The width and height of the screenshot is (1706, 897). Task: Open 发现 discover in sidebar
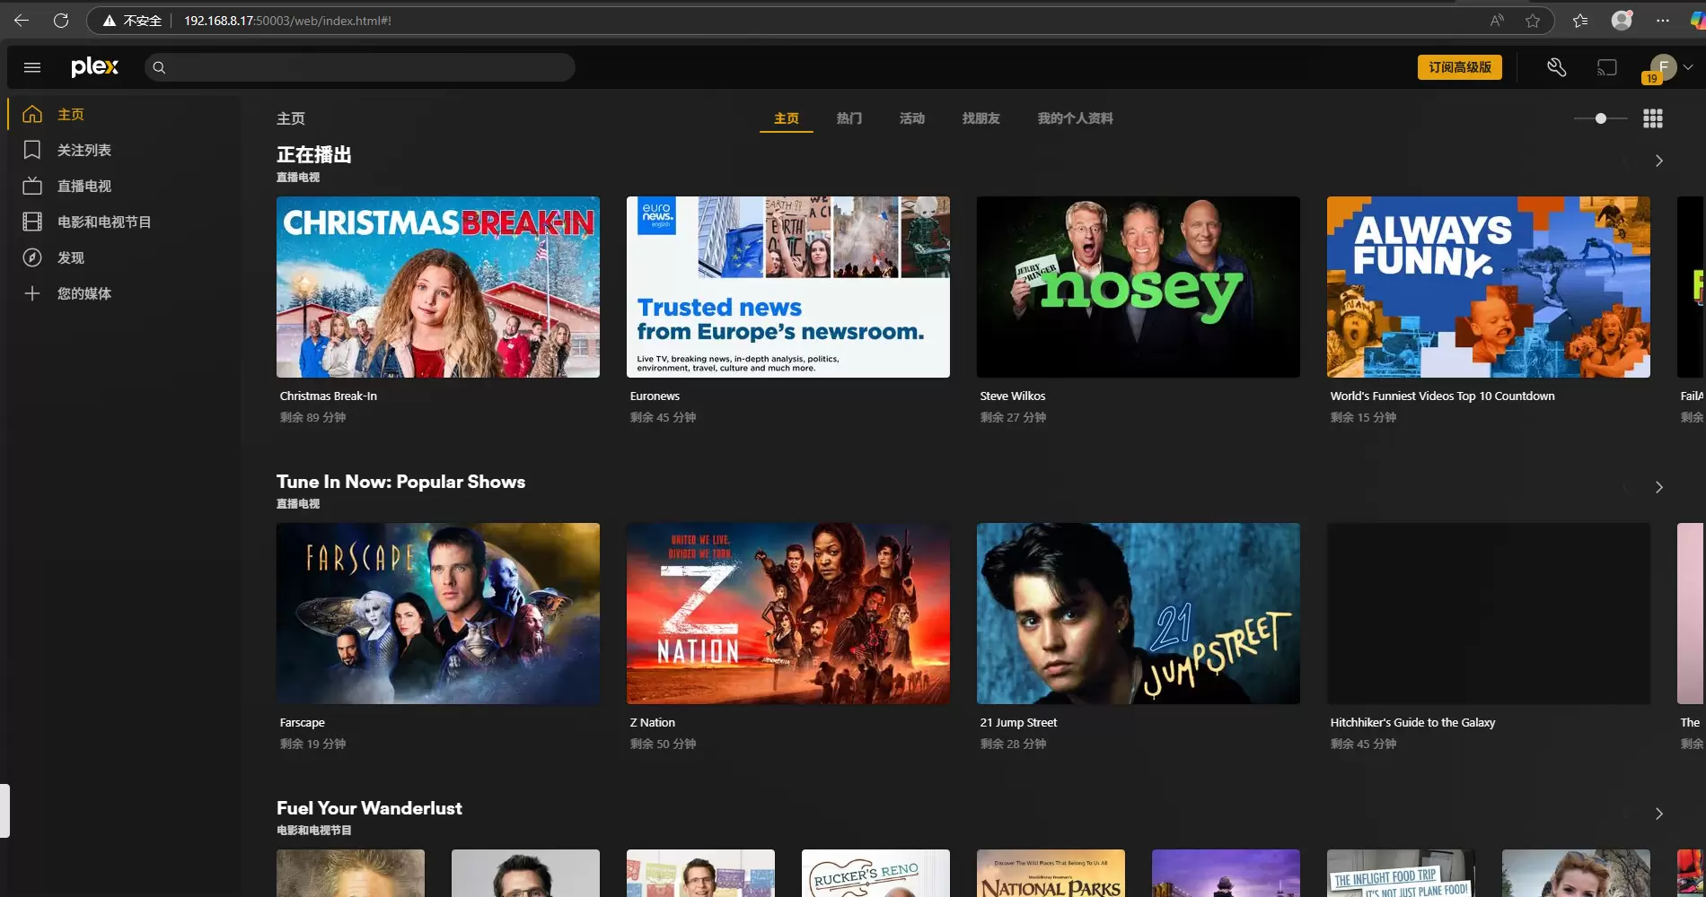point(70,257)
